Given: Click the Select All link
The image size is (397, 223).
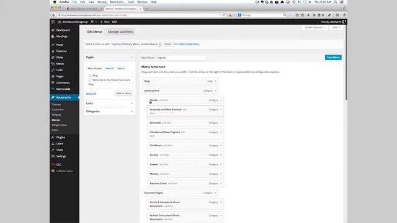Looking at the screenshot, I should [x=91, y=94].
